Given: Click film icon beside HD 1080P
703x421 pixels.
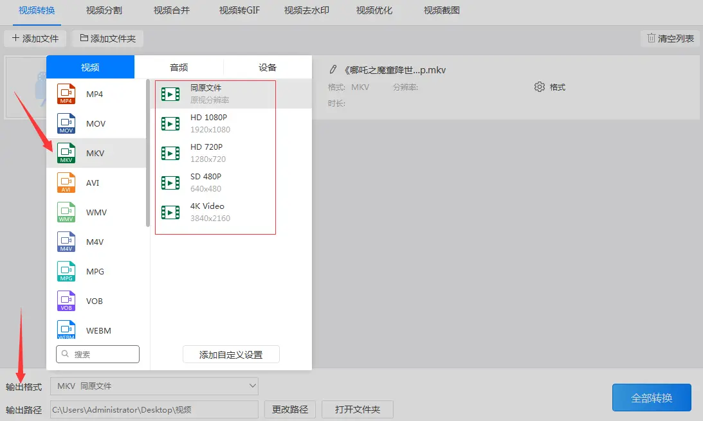Looking at the screenshot, I should pyautogui.click(x=170, y=123).
